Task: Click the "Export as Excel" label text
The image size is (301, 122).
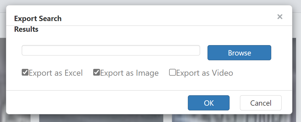Action: tap(56, 73)
